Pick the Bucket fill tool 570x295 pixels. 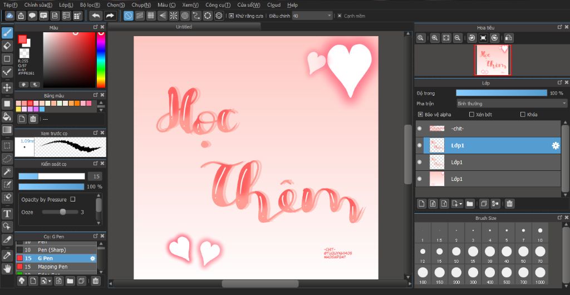pos(7,117)
